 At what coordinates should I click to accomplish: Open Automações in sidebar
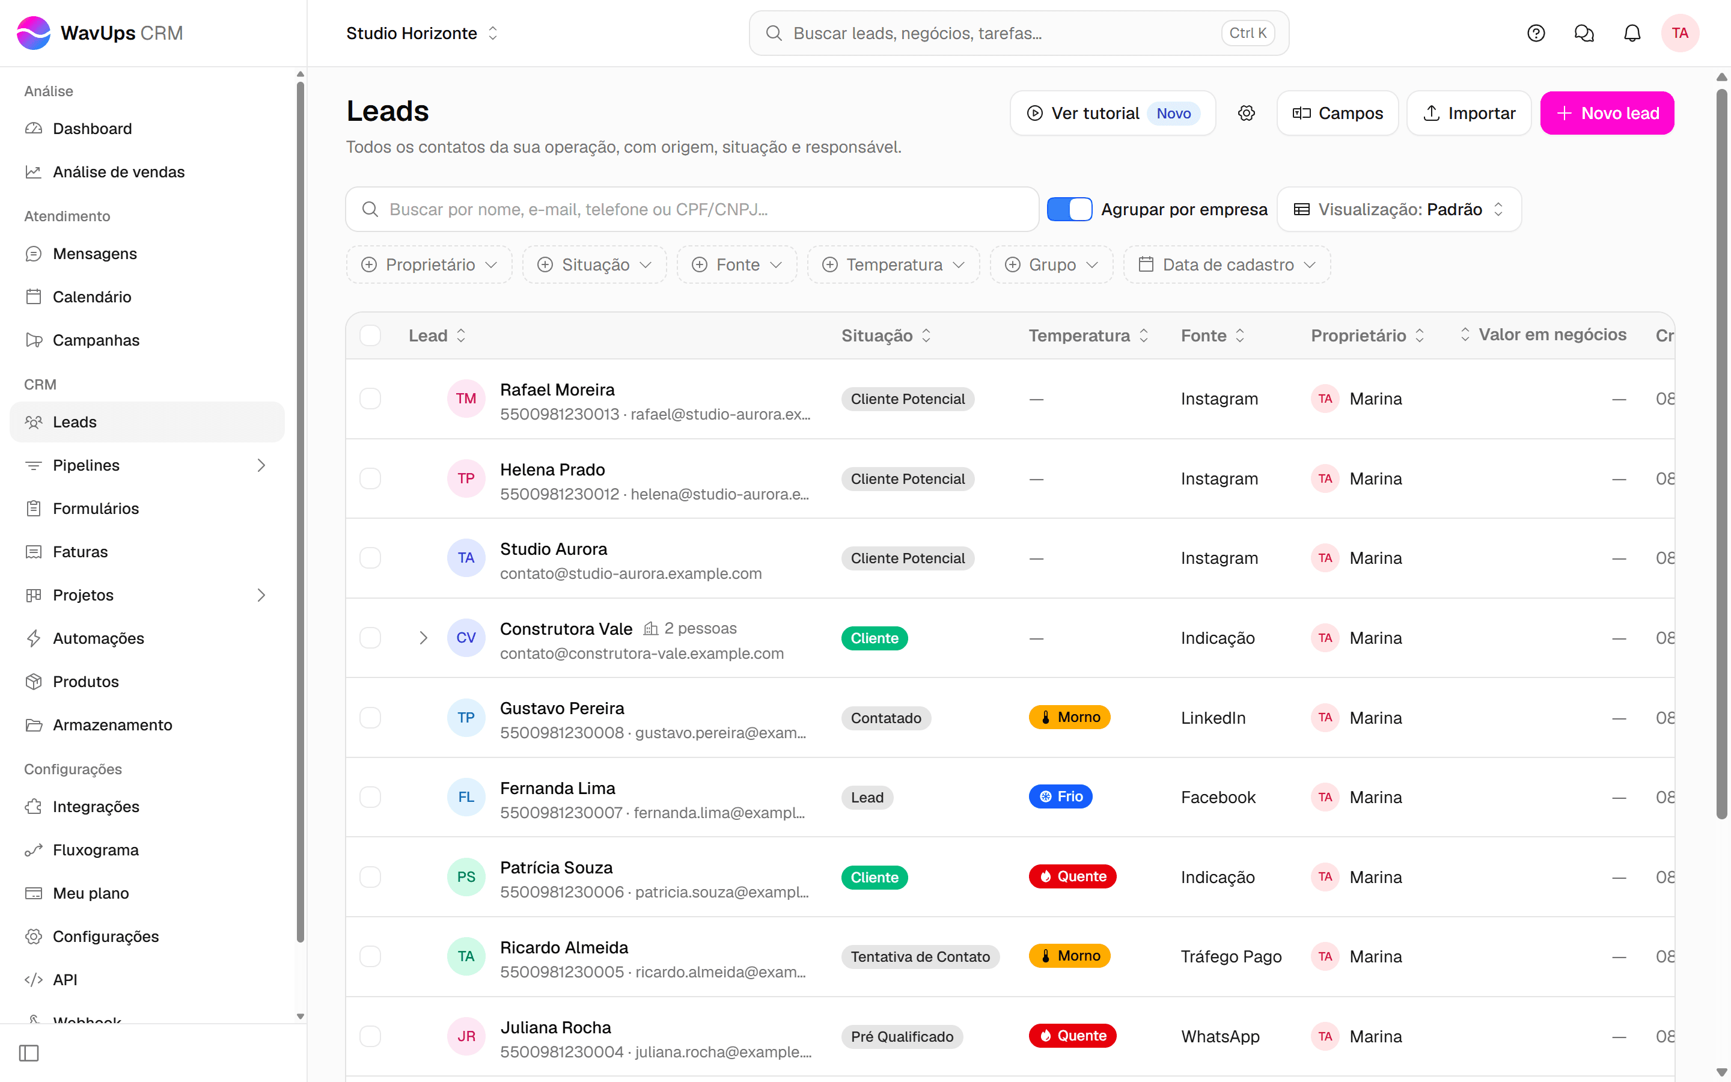click(147, 638)
